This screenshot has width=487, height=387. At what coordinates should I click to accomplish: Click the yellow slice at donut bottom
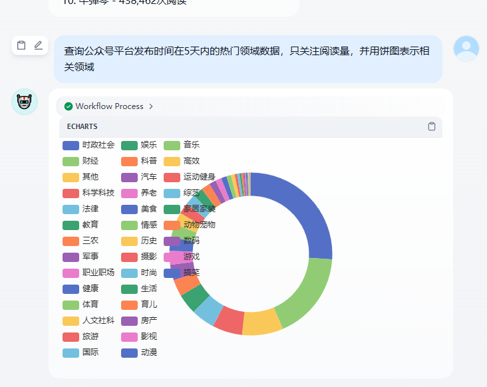coord(262,322)
